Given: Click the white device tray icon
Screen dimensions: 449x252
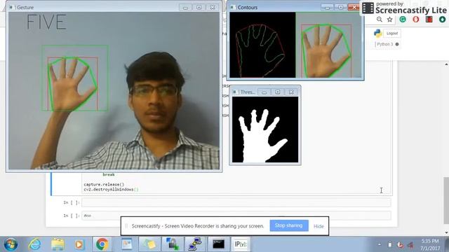Looking at the screenshot, I should tap(390, 244).
